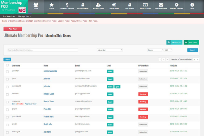
Task: Check the box for user patricks98
Action: (7, 117)
